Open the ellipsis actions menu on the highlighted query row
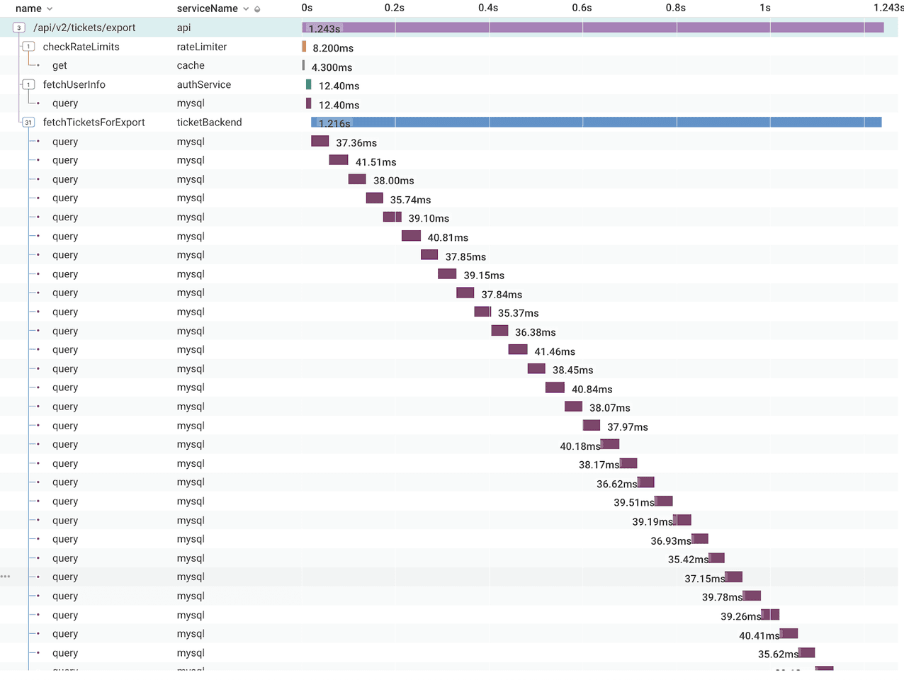 [5, 577]
